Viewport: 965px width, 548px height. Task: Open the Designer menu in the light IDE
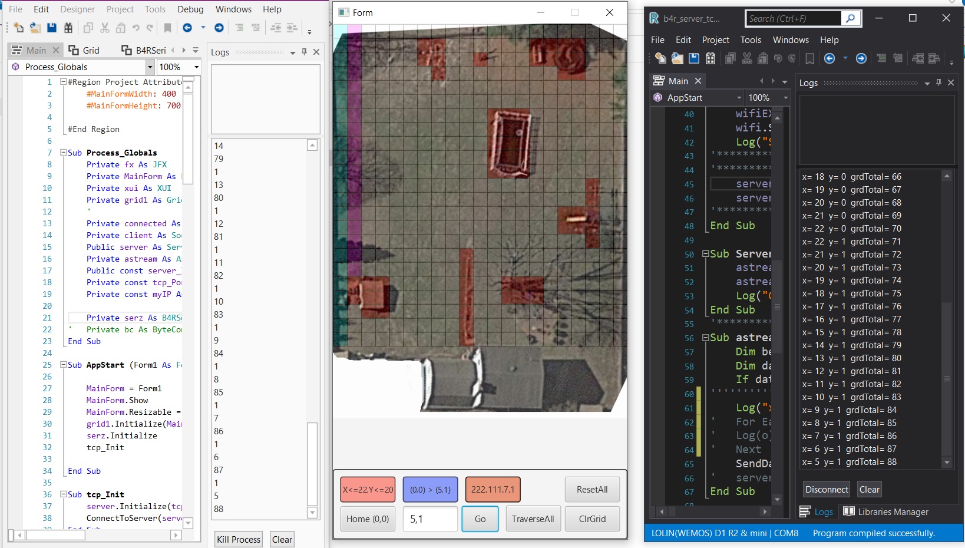[x=77, y=9]
